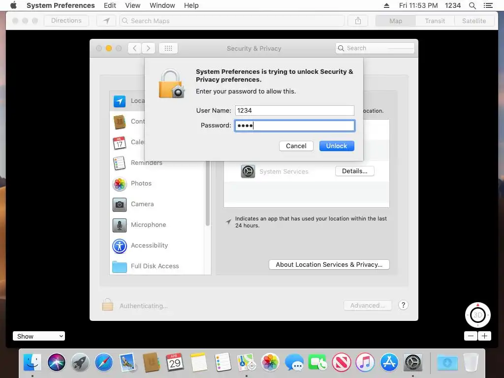Open the Help menu
Image resolution: width=504 pixels, height=378 pixels.
pos(191,5)
